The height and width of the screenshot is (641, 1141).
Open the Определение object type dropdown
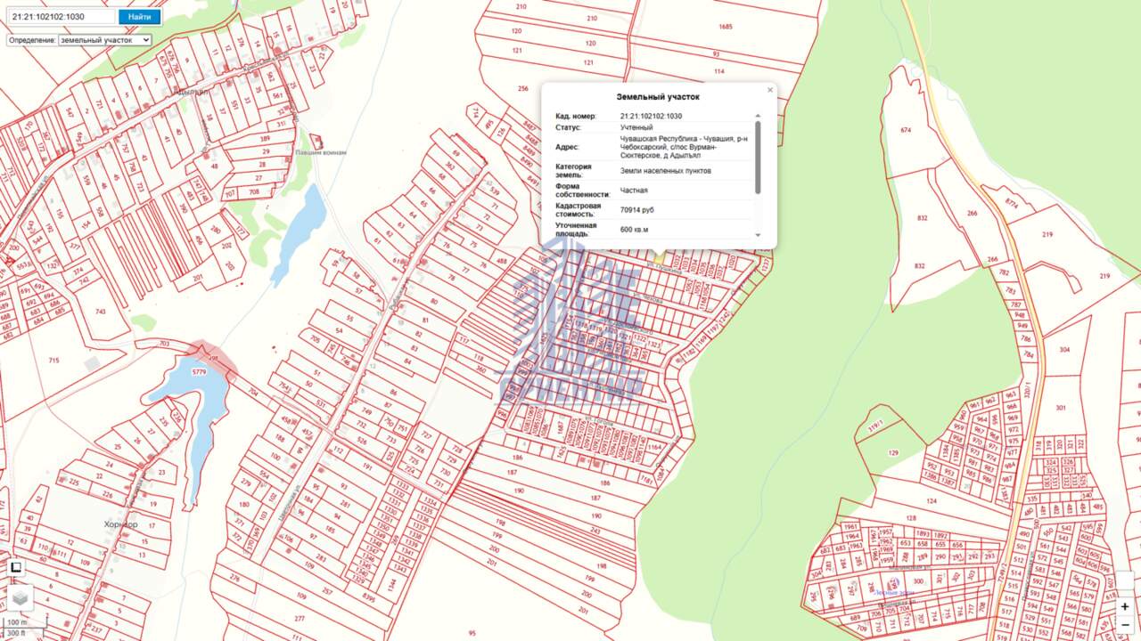click(x=104, y=40)
